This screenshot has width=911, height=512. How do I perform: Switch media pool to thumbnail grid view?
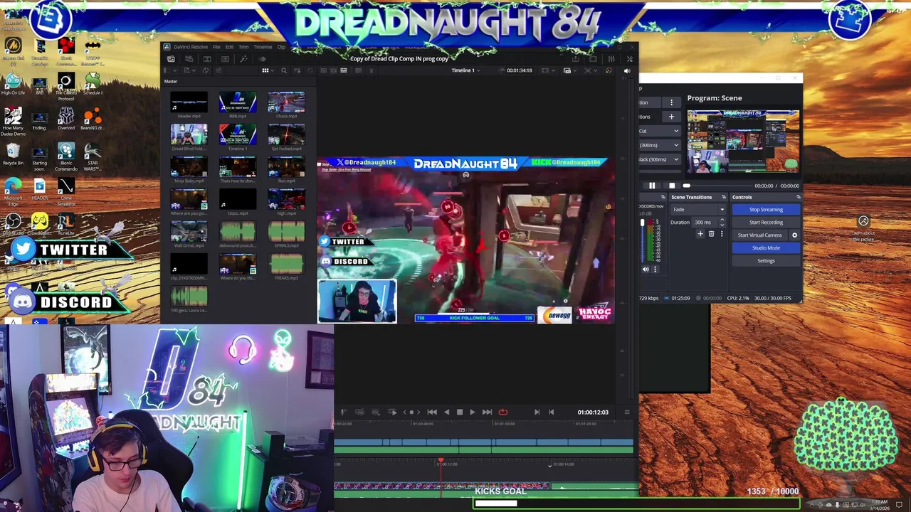coord(265,70)
